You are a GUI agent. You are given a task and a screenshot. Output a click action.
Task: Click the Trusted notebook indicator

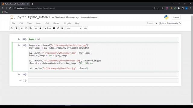tap(150, 23)
